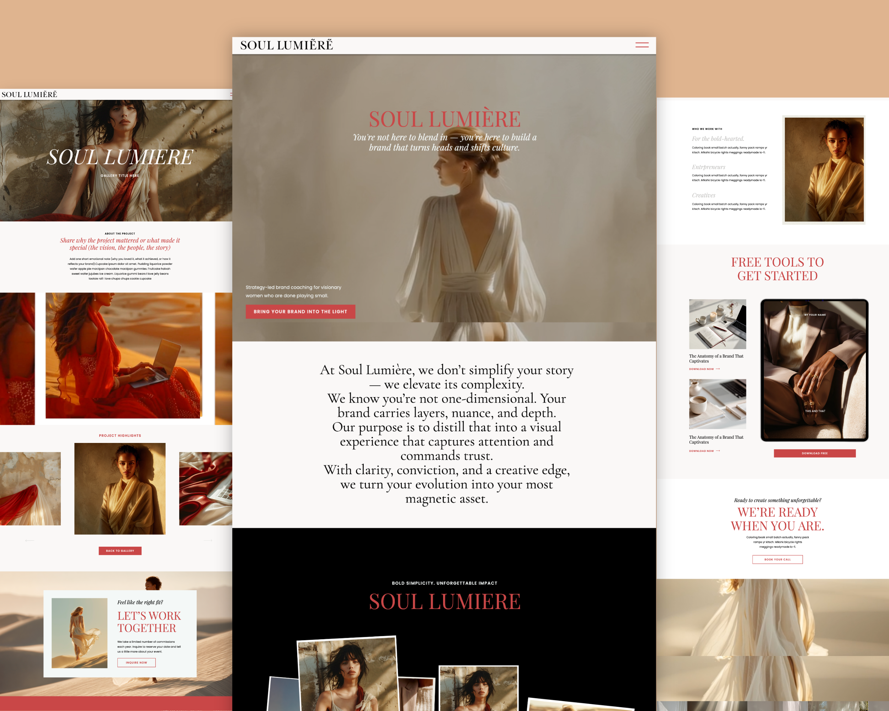Click arrow next to first Download Now
The width and height of the screenshot is (889, 711).
[x=718, y=369]
